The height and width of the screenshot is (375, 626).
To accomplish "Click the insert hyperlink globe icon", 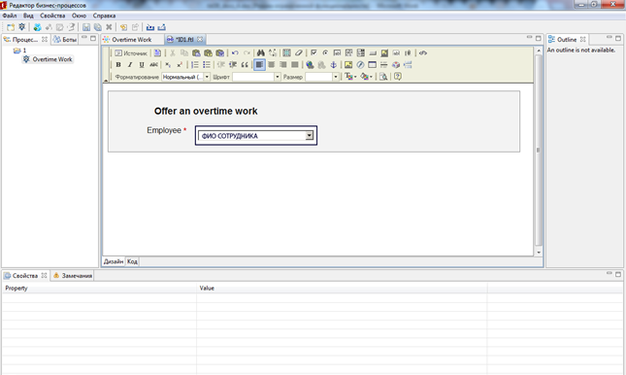I will pos(310,64).
